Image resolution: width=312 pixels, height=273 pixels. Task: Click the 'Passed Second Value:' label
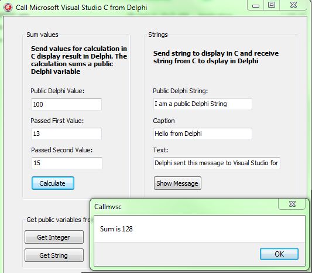(62, 150)
